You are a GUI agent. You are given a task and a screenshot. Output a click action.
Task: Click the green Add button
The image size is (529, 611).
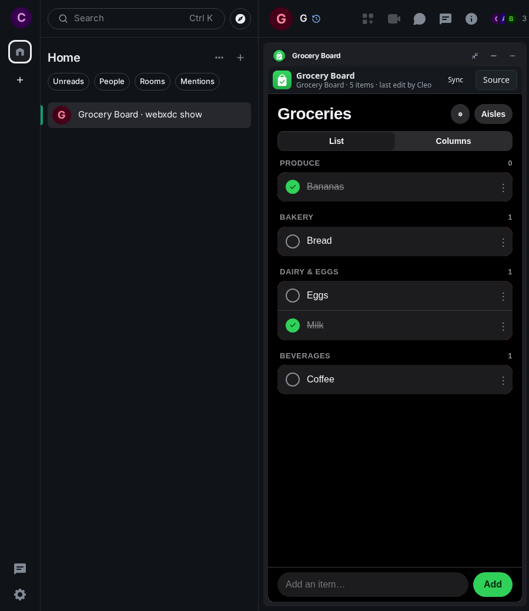click(493, 585)
